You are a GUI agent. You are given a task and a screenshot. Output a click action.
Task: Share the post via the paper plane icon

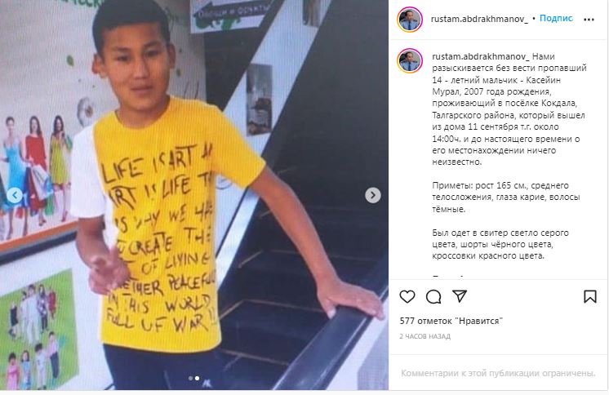(460, 296)
